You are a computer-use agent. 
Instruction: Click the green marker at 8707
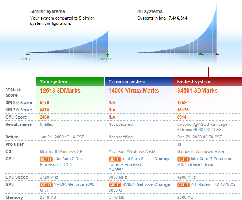click(x=28, y=54)
